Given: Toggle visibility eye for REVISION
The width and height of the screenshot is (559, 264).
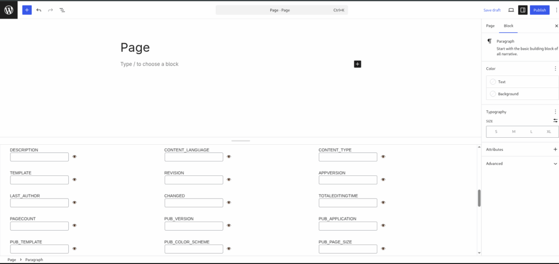Looking at the screenshot, I should tap(229, 179).
